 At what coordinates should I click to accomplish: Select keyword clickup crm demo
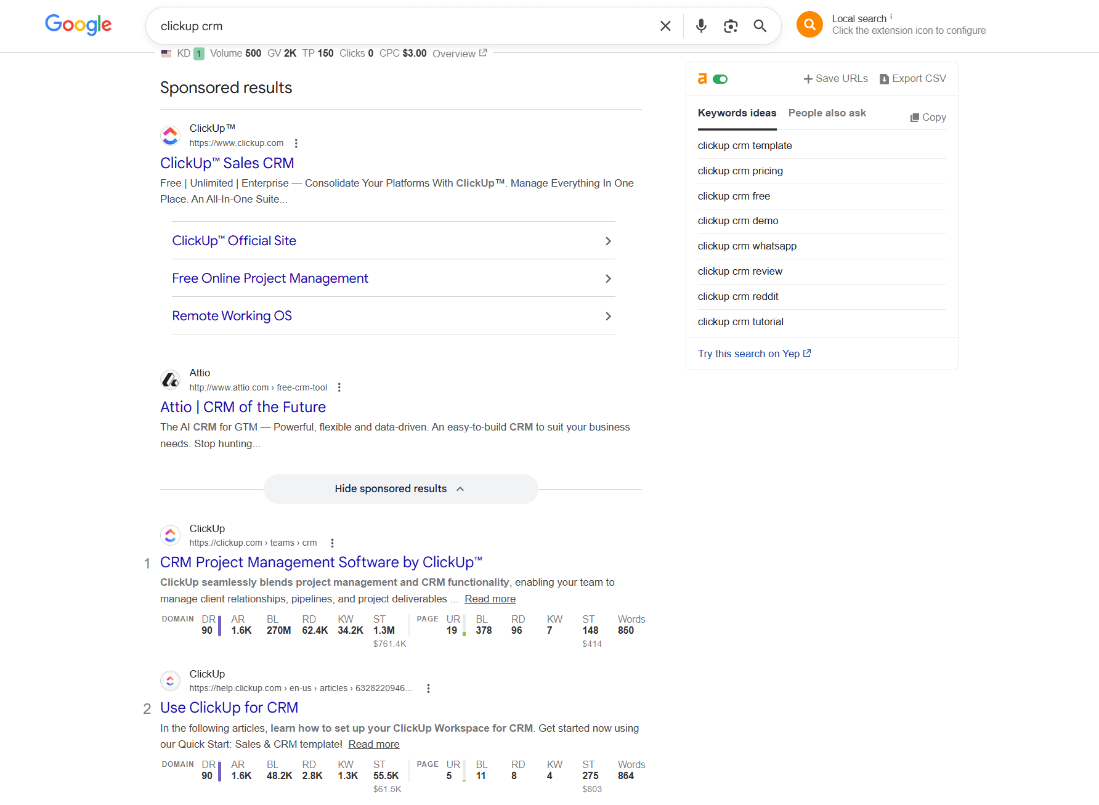pos(738,220)
